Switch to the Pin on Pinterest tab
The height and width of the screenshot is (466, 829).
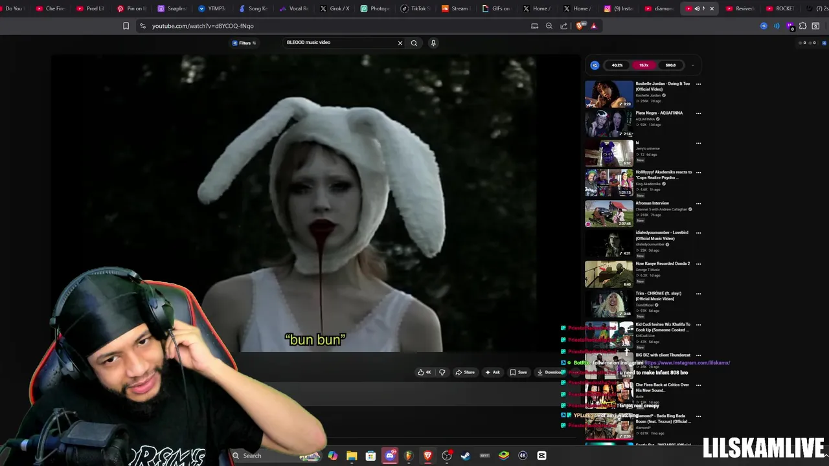[131, 8]
